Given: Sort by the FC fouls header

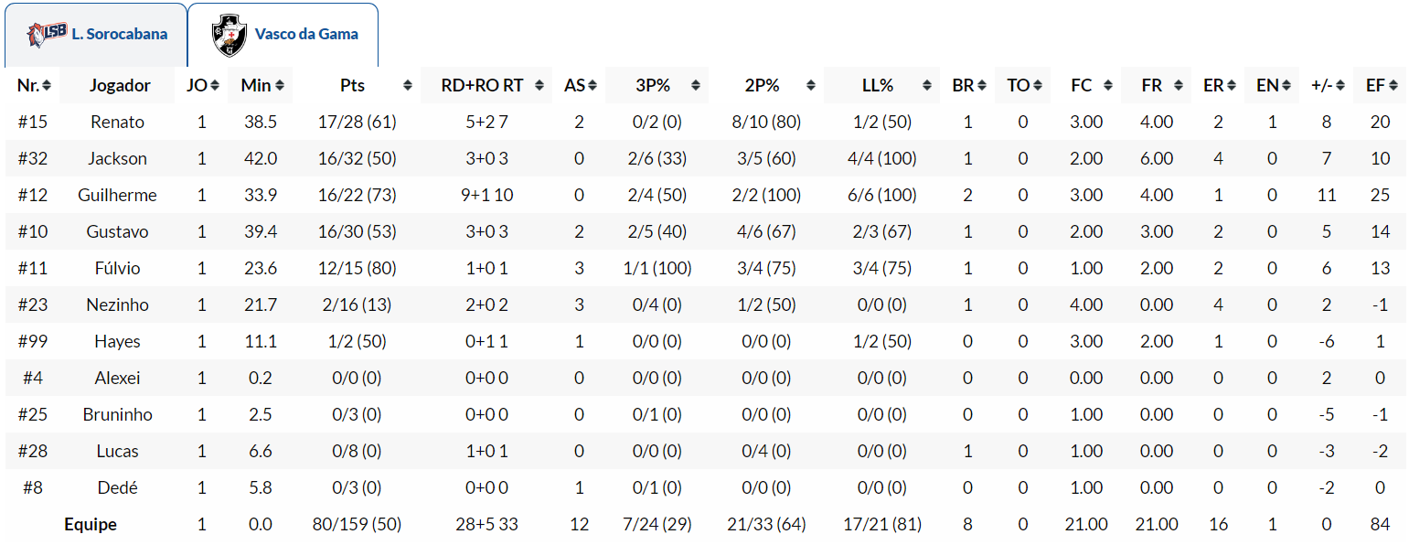Looking at the screenshot, I should (1082, 86).
